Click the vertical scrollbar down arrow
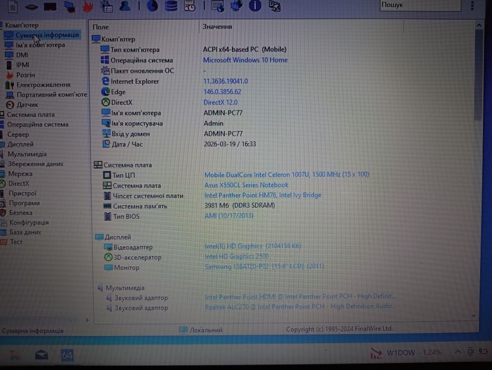The height and width of the screenshot is (370, 492). click(473, 316)
